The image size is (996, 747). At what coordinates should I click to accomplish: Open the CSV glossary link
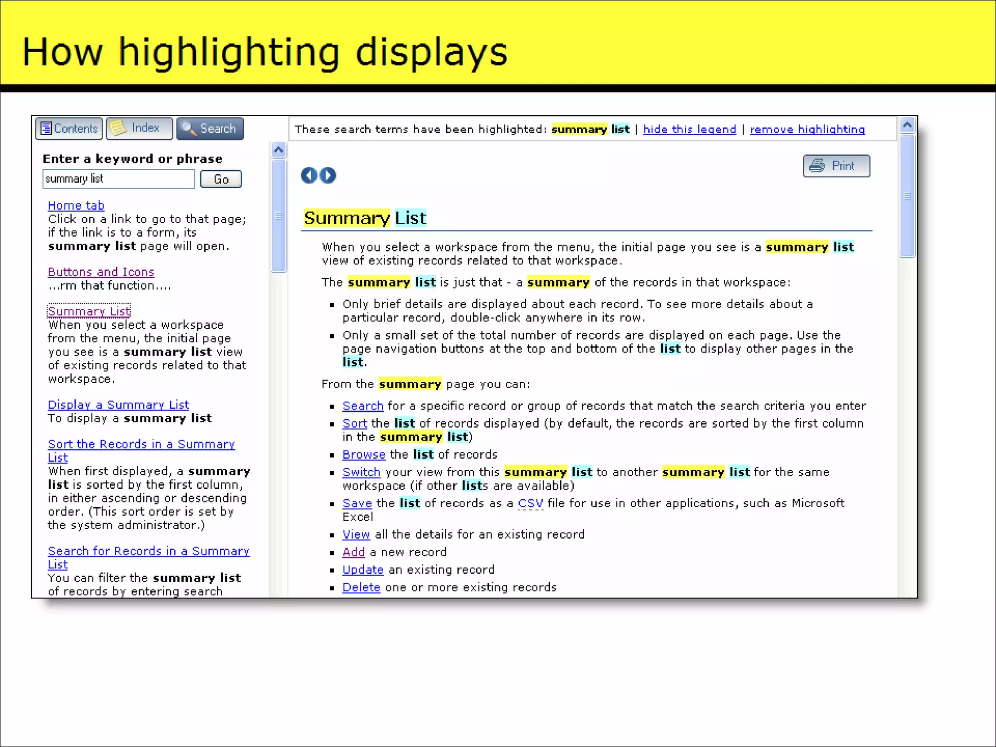[530, 503]
